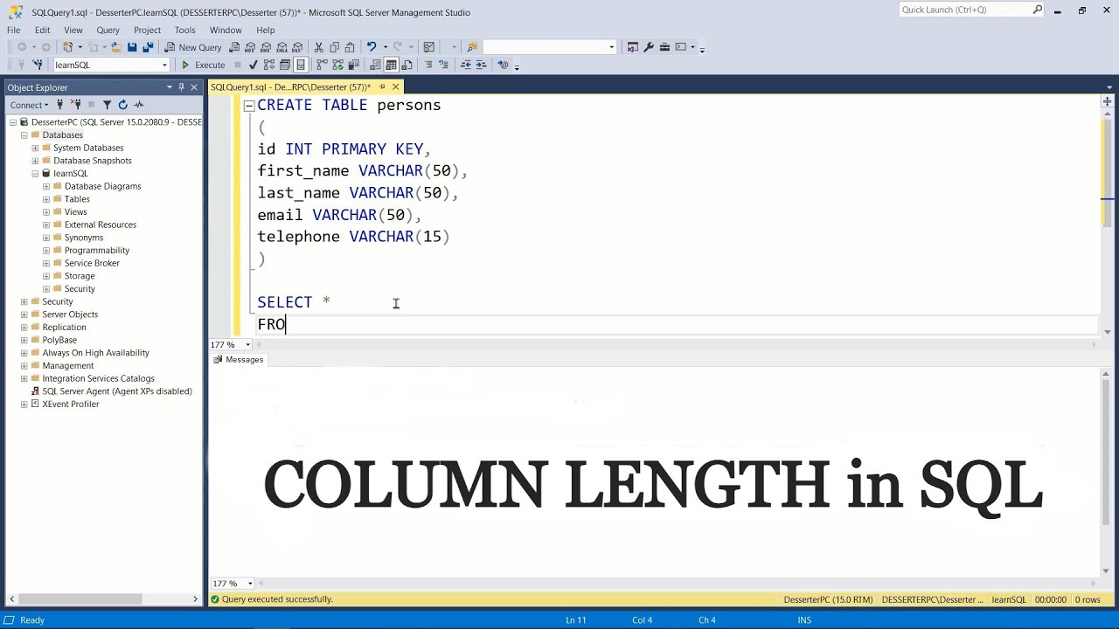Select Results to Grid option

pos(391,65)
